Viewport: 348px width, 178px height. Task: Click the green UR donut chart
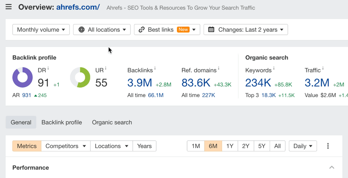pos(80,77)
